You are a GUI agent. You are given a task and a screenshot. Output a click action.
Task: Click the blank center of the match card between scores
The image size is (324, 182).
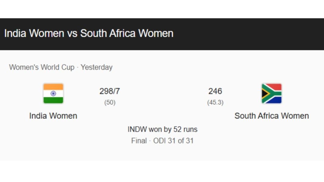(x=162, y=96)
